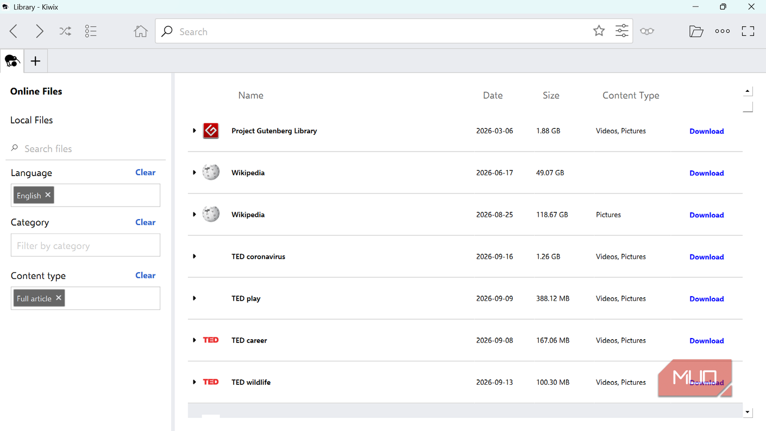The image size is (766, 431).
Task: Expand the Project Gutenberg Library row
Action: click(x=194, y=130)
